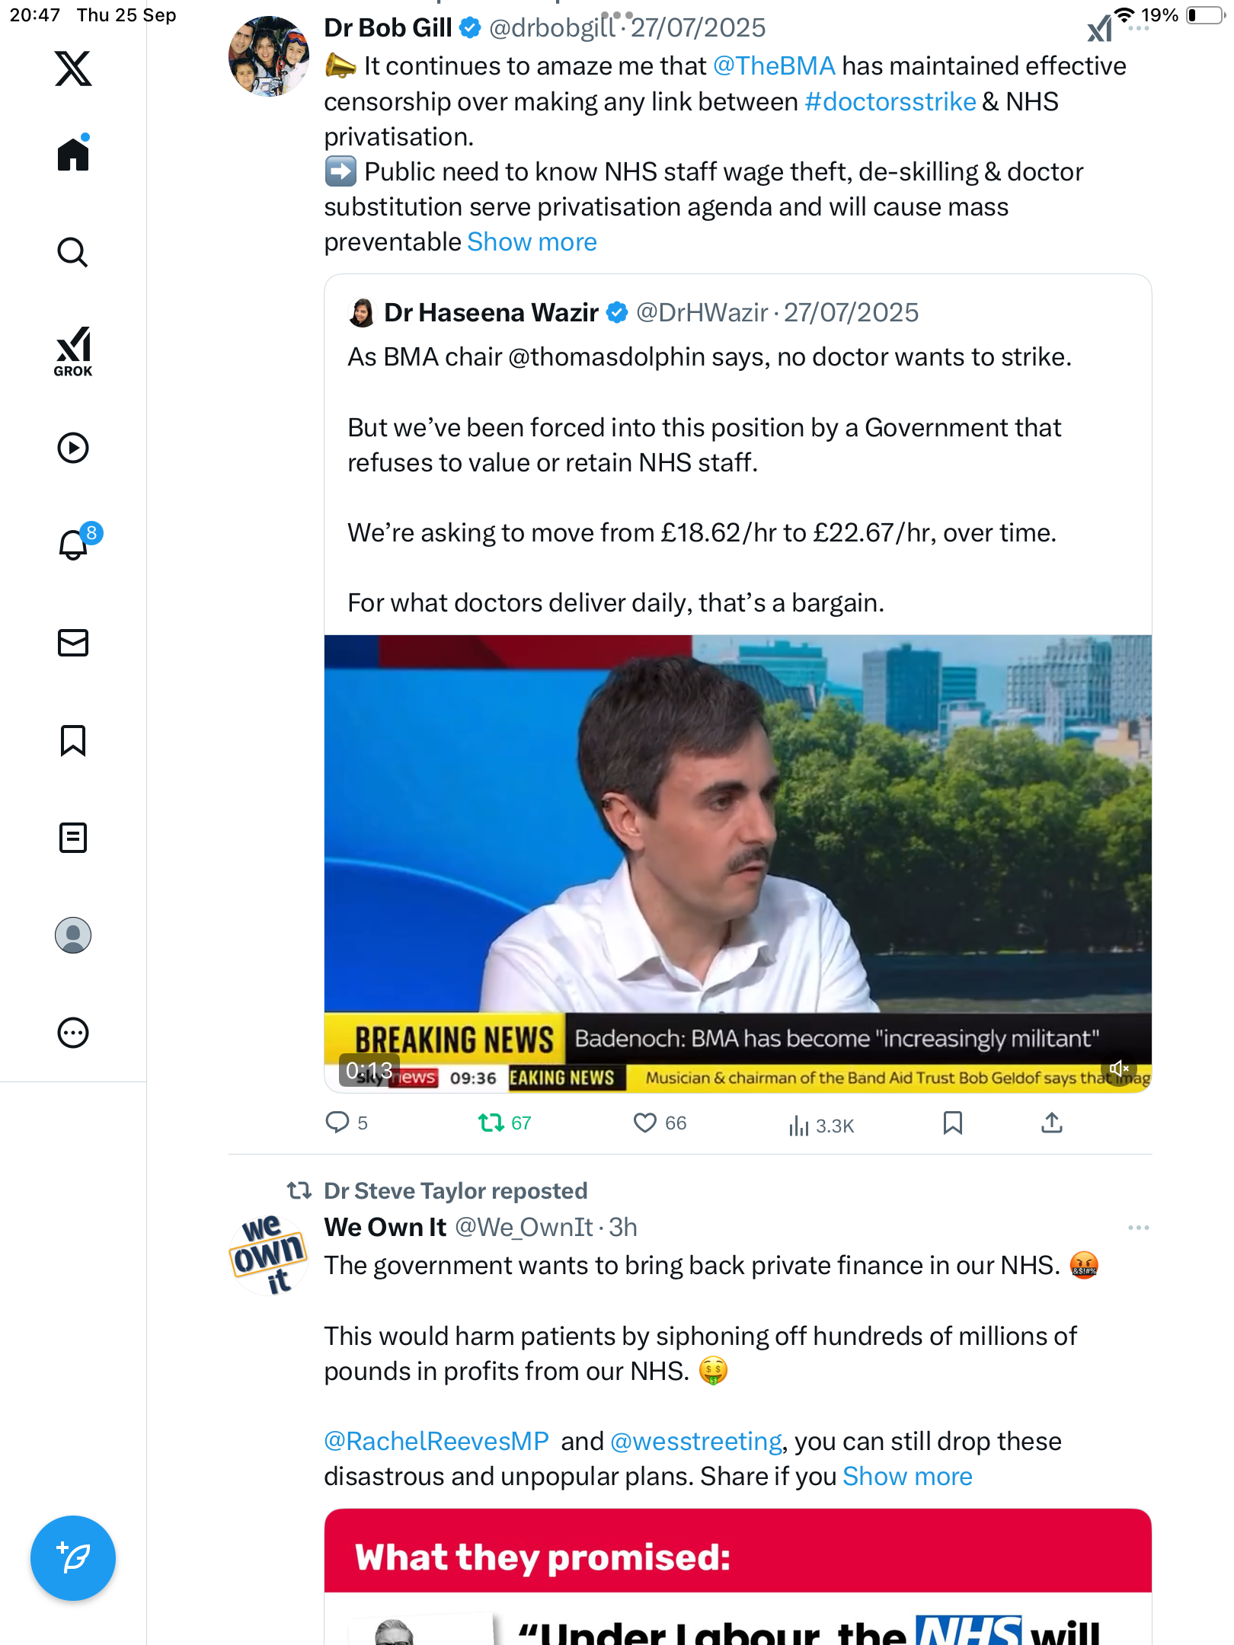The width and height of the screenshot is (1234, 1645).
Task: Open the Search icon in sidebar
Action: 73,252
